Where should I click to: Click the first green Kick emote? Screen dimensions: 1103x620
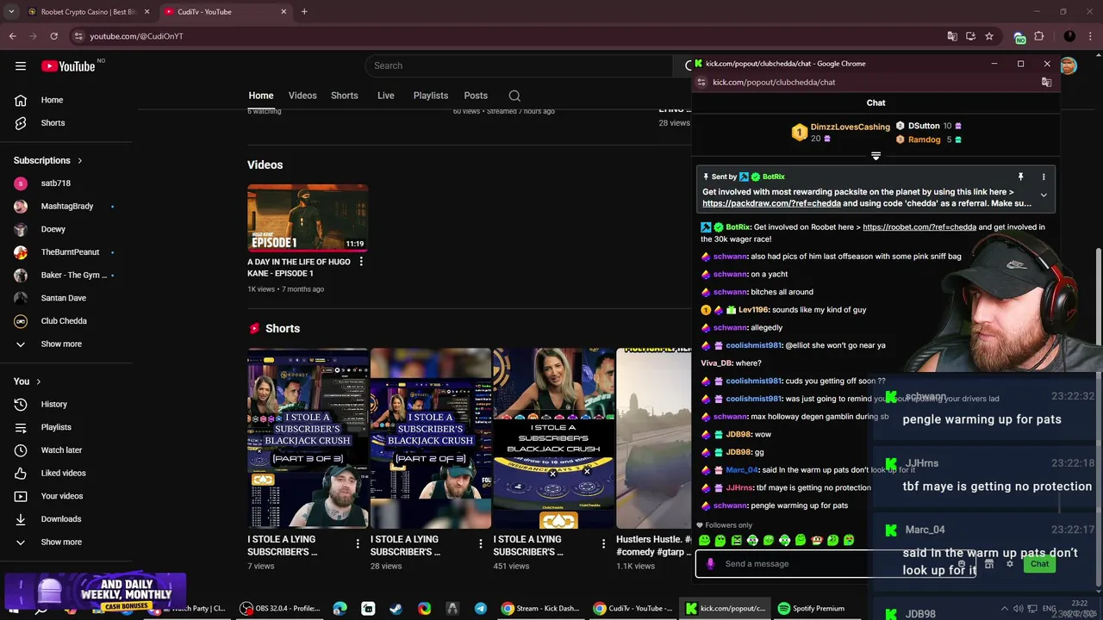coord(704,541)
